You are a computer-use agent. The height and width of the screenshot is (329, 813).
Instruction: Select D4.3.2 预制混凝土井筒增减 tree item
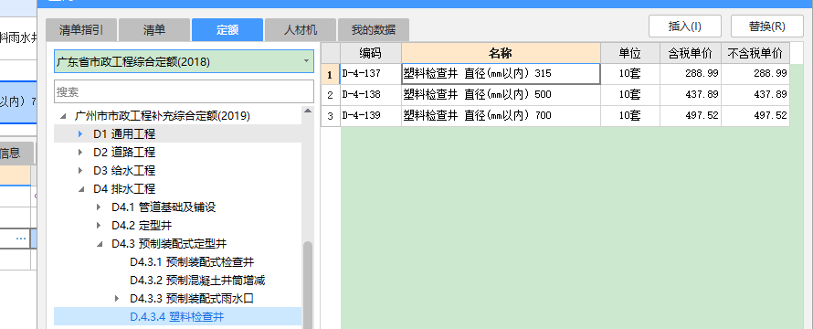pos(197,281)
